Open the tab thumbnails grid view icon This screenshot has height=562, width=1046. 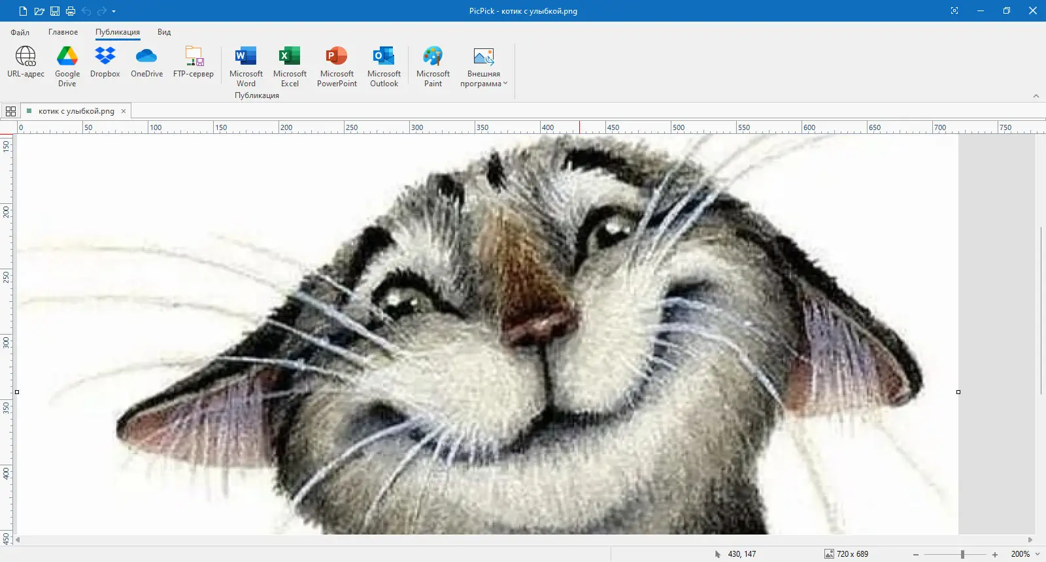coord(10,111)
